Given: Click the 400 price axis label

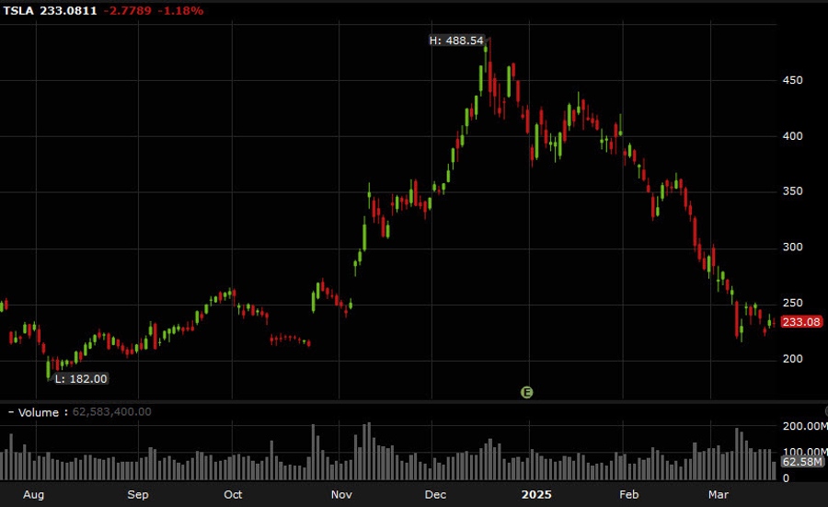Looking at the screenshot, I should tap(793, 136).
